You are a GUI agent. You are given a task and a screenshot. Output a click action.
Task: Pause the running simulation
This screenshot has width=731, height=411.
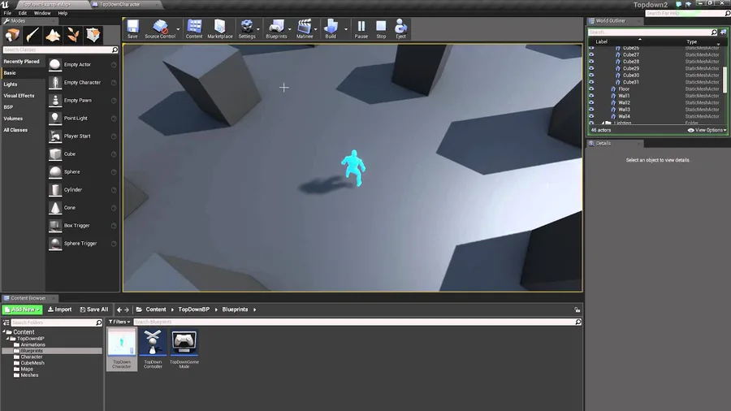pos(361,29)
